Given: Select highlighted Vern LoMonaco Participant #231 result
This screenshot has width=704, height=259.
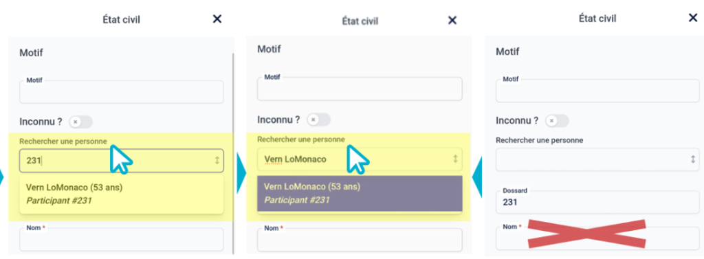Looking at the screenshot, I should click(x=360, y=194).
